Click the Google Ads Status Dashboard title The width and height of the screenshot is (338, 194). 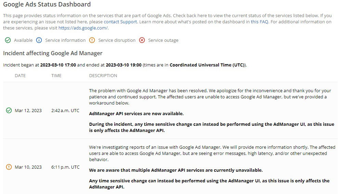(47, 5)
